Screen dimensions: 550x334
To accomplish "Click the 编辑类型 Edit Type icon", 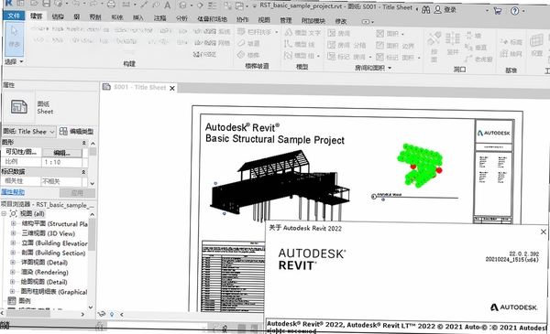I will click(76, 131).
